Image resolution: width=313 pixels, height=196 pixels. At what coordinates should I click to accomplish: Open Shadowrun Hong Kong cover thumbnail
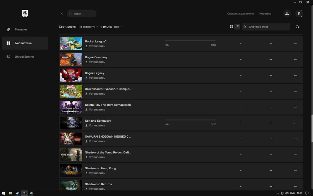tap(71, 171)
